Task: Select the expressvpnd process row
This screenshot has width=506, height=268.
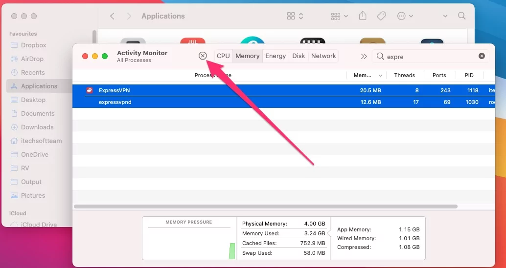Action: coord(284,102)
